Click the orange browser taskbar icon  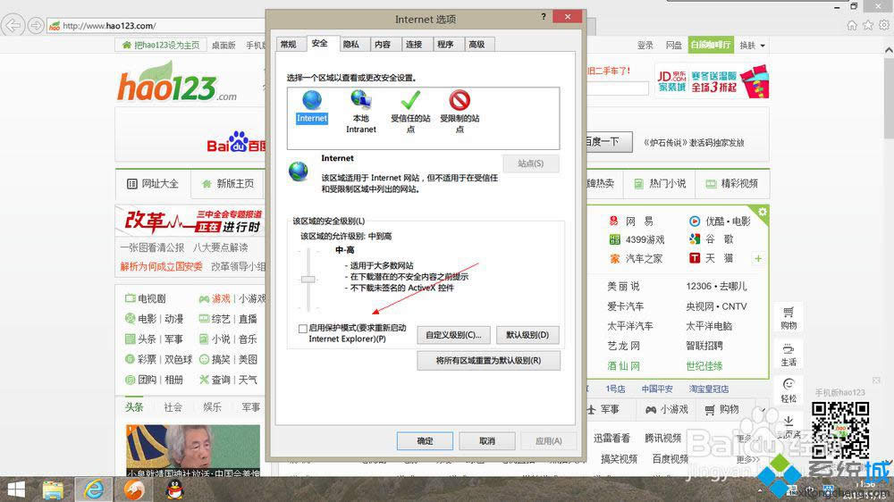(134, 489)
